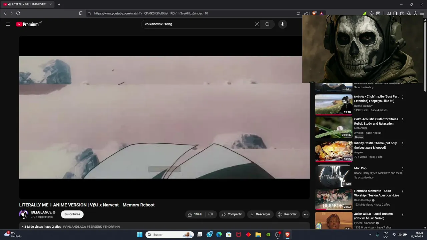Open options for Mix: Pop
Image resolution: width=427 pixels, height=240 pixels.
[x=403, y=169]
